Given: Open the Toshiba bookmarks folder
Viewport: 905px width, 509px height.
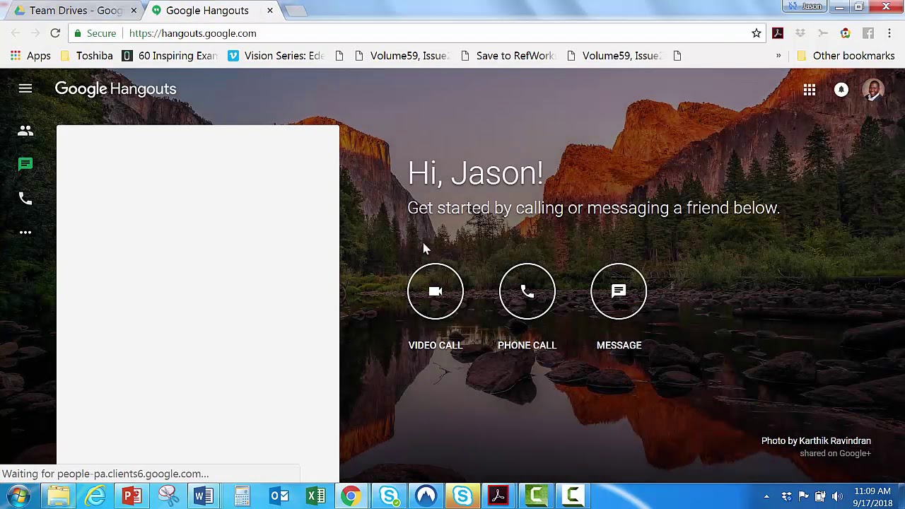Looking at the screenshot, I should coord(86,56).
